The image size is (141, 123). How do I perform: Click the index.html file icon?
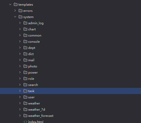coord(25,122)
